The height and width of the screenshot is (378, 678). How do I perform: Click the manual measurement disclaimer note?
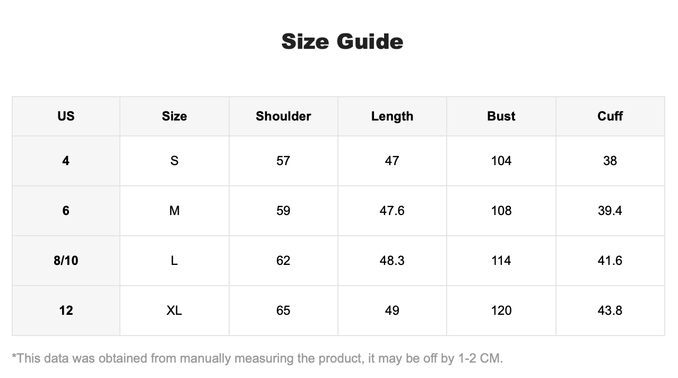point(257,358)
